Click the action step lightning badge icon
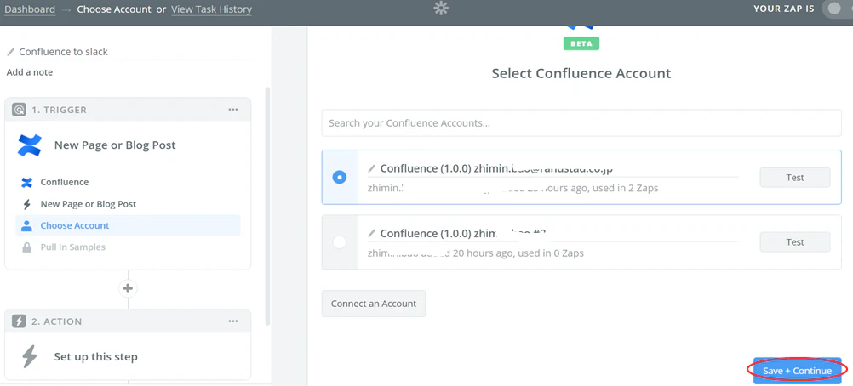The width and height of the screenshot is (853, 386). 19,321
